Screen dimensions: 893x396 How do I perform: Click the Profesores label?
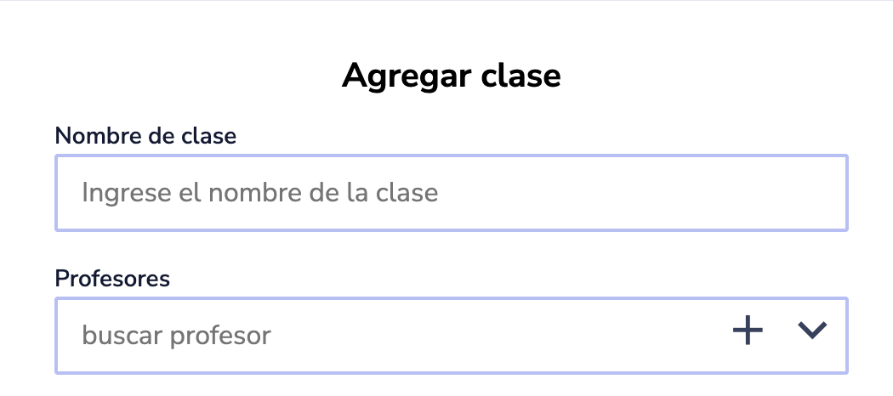pyautogui.click(x=112, y=278)
